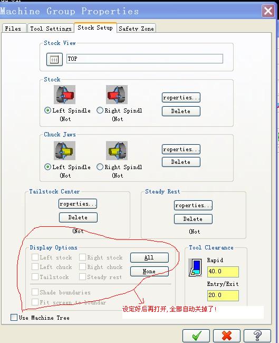Click the right spindle chuck jaws image
The image size is (279, 343).
[117, 151]
